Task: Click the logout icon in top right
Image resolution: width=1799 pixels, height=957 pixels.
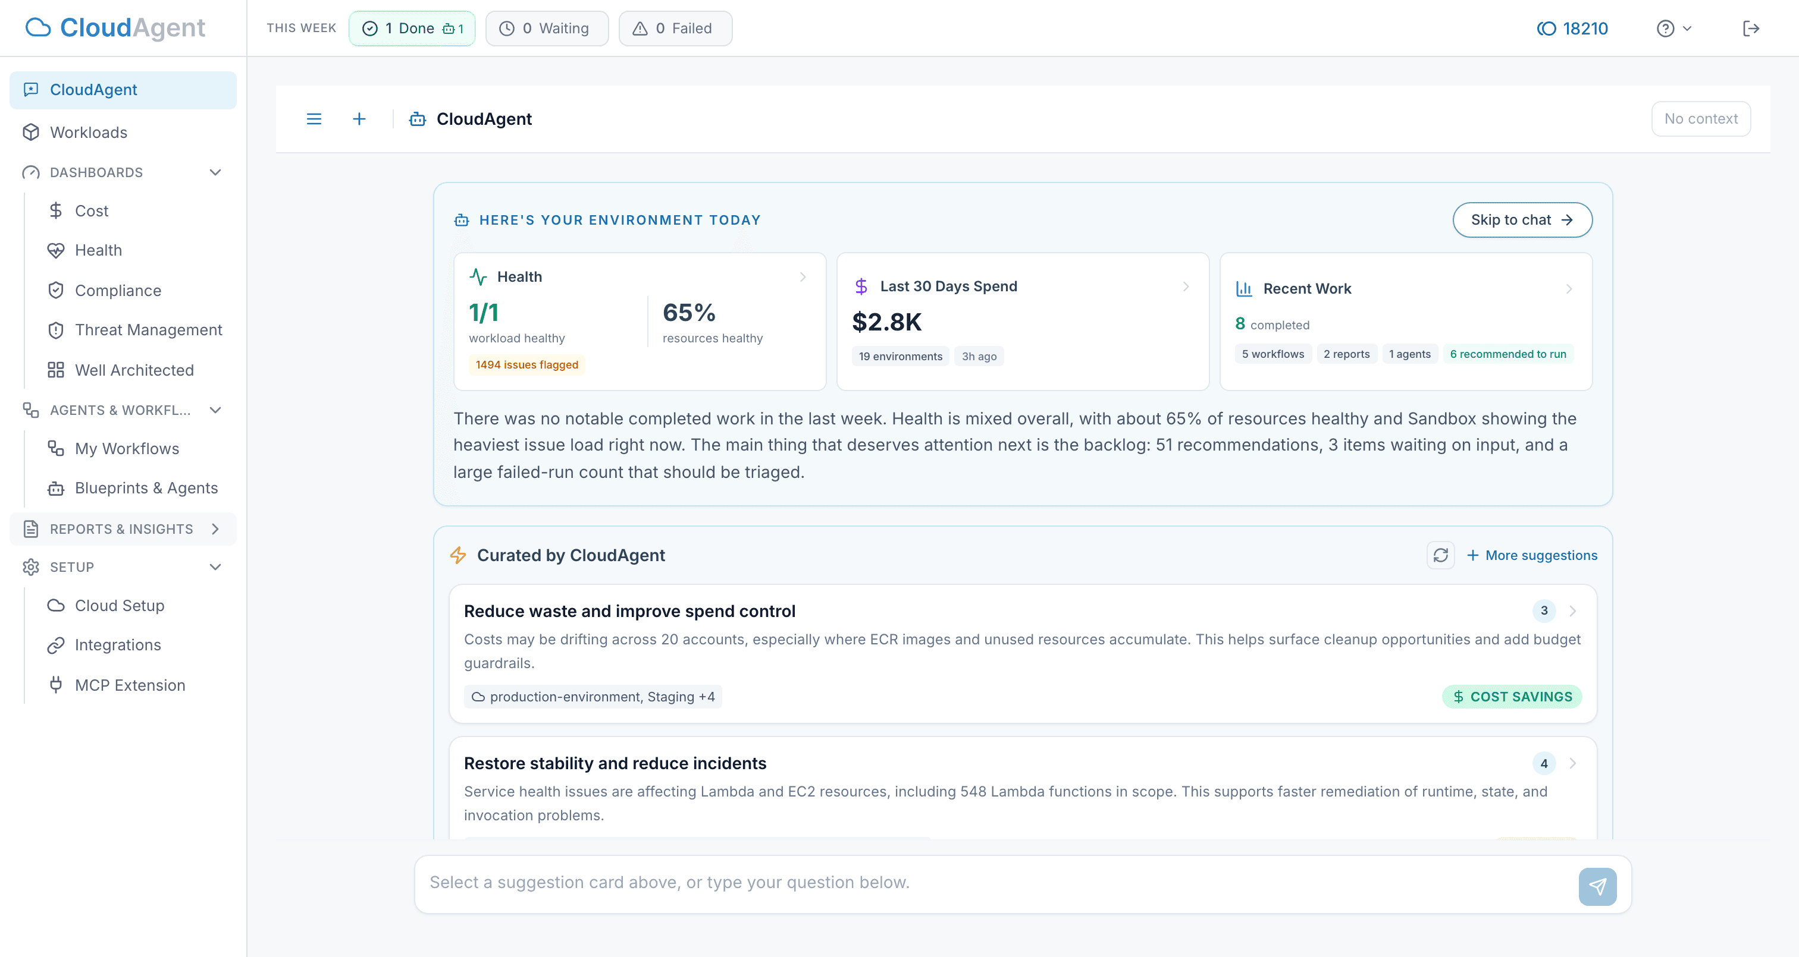Action: click(1750, 29)
